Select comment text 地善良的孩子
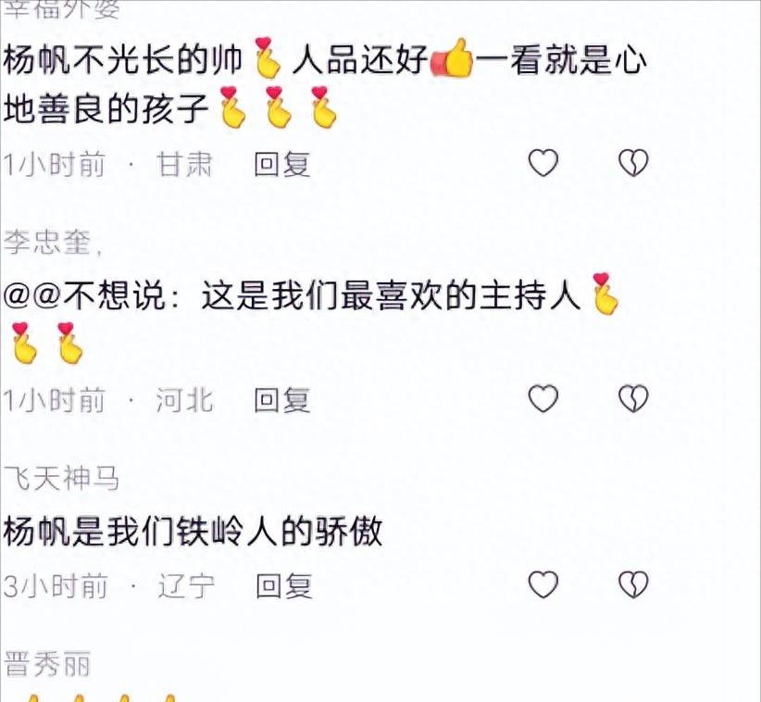This screenshot has width=761, height=702. point(106,108)
